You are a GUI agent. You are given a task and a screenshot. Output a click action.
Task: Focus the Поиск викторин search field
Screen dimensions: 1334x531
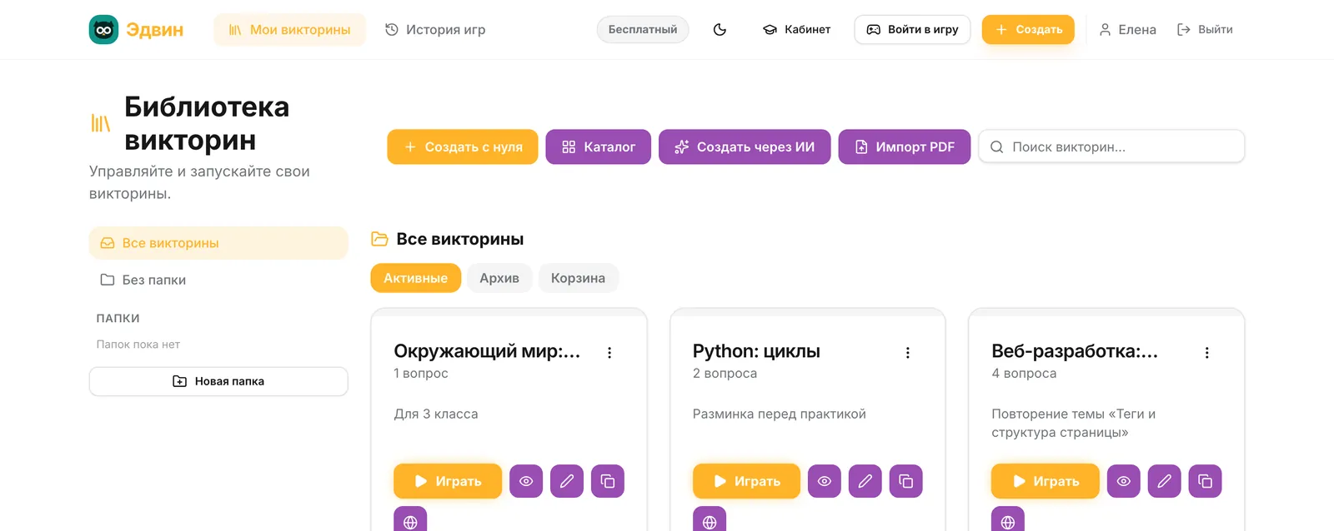coord(1111,146)
